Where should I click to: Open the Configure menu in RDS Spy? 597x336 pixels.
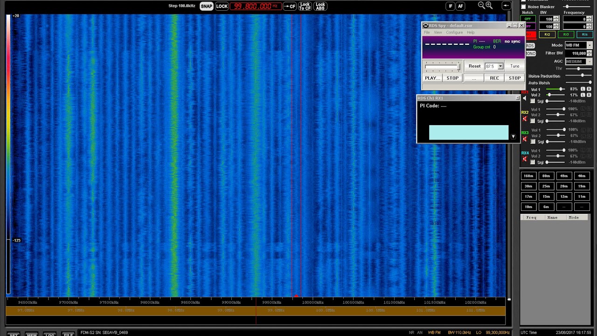(454, 32)
